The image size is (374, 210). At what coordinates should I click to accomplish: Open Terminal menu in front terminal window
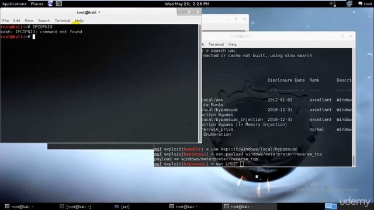pyautogui.click(x=63, y=20)
